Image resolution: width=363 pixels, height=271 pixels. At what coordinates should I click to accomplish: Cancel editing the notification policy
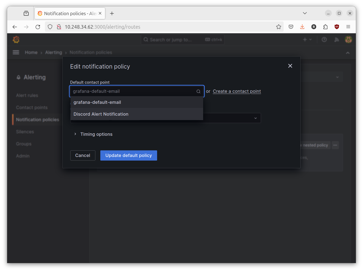(x=83, y=155)
